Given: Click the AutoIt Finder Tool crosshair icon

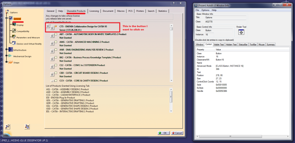Looking at the screenshot, I should [241, 32].
